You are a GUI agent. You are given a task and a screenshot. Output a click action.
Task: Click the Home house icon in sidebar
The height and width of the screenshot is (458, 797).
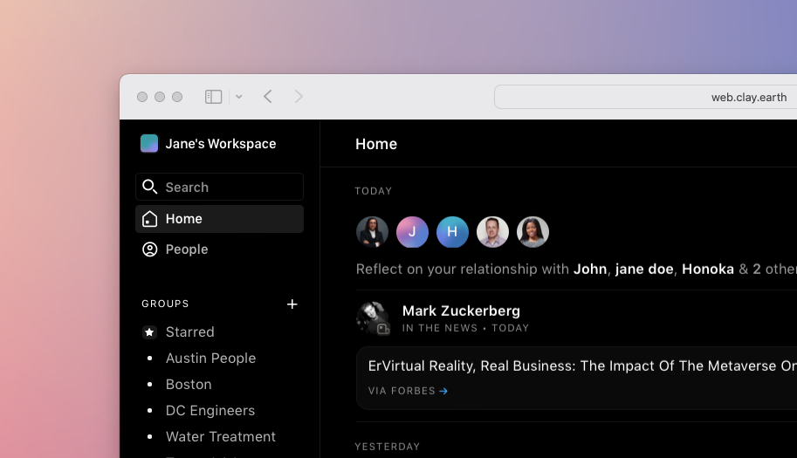pos(150,219)
